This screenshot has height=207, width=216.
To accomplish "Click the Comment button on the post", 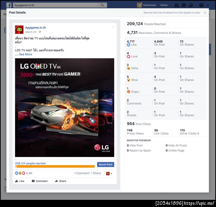I will [x=40, y=181].
